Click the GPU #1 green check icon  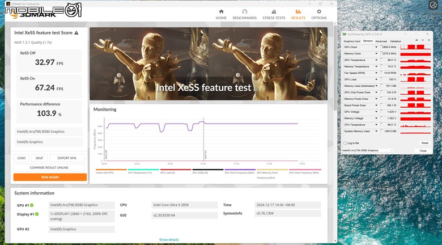32,205
